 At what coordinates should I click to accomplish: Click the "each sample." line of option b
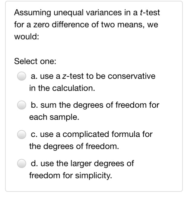point(54,117)
